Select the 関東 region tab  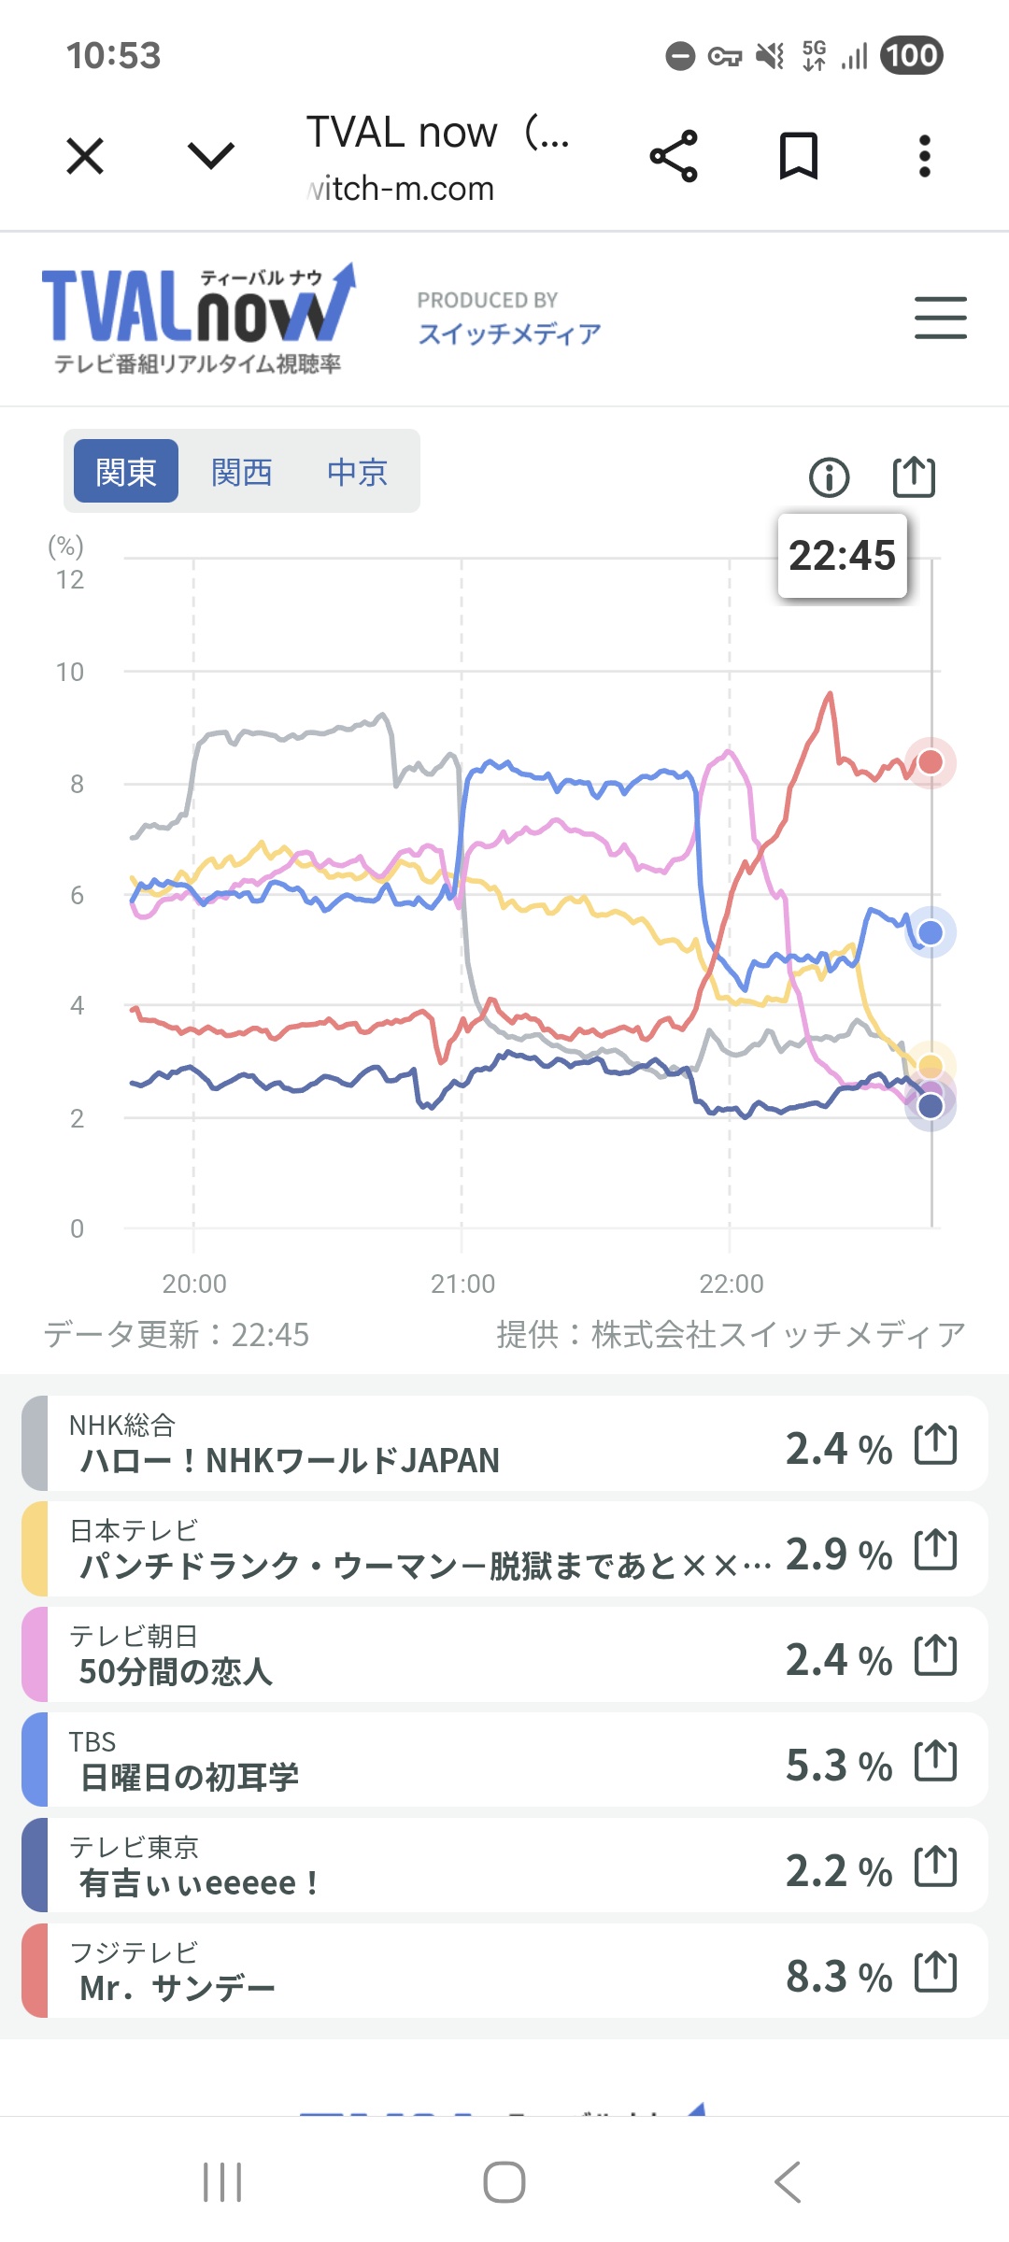tap(126, 472)
